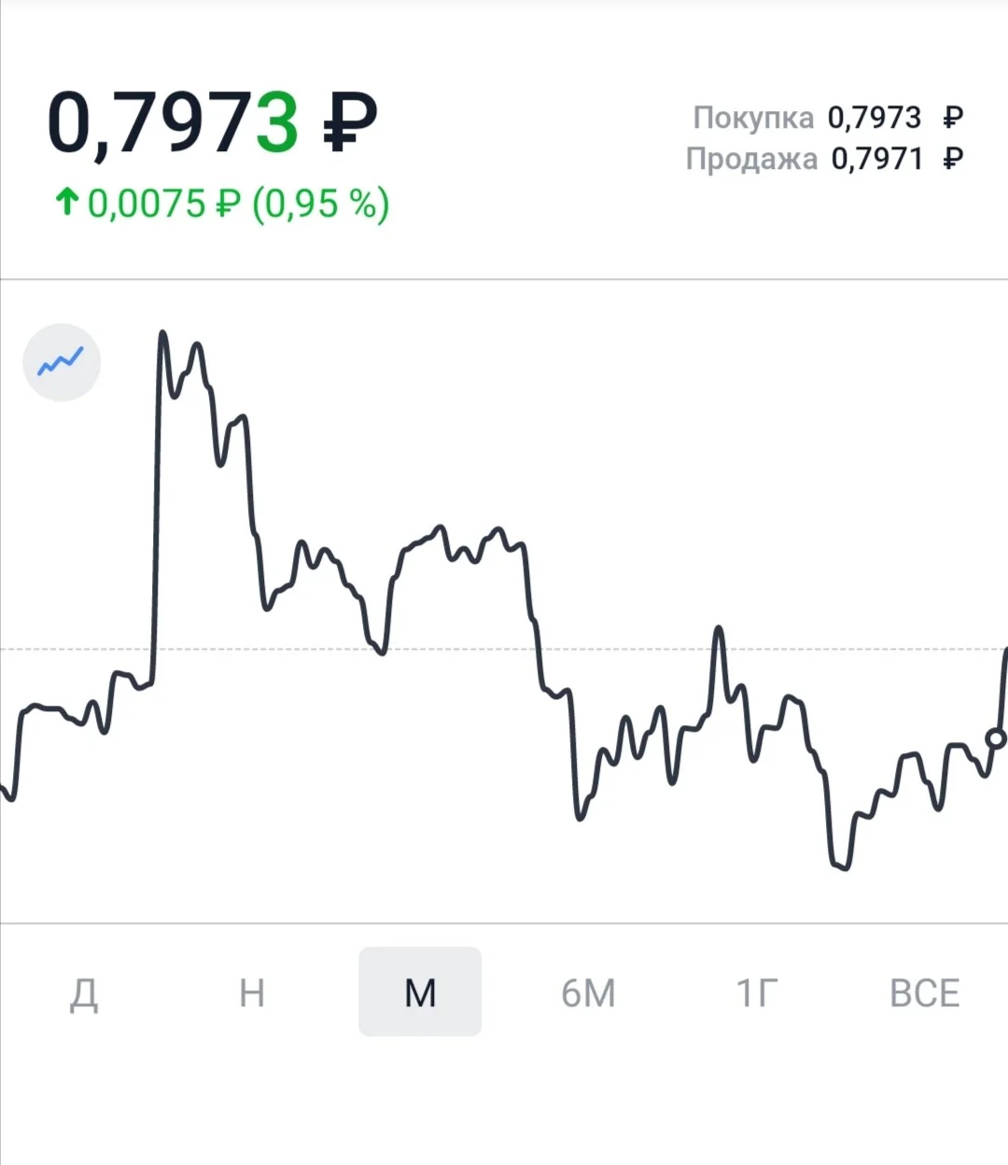
Task: Click the Покупка value 0,7973
Action: [875, 118]
